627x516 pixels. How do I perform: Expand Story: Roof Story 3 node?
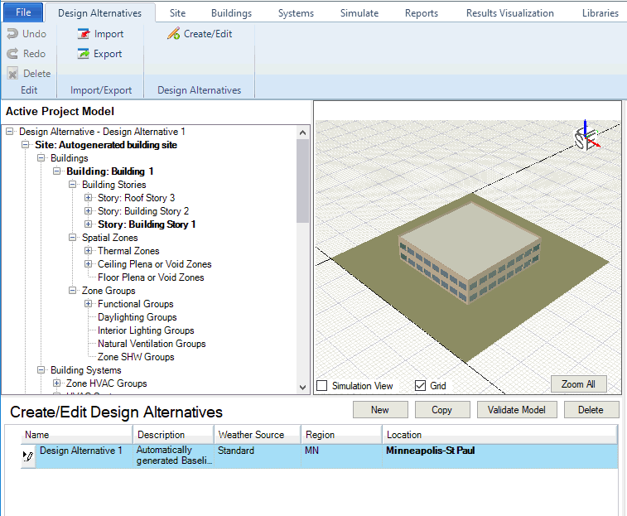click(x=89, y=198)
